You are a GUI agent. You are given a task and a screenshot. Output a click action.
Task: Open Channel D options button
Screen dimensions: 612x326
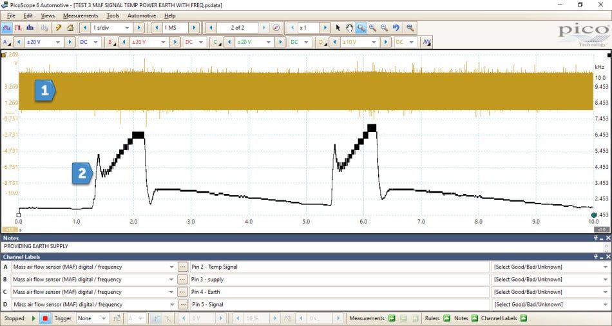point(322,42)
